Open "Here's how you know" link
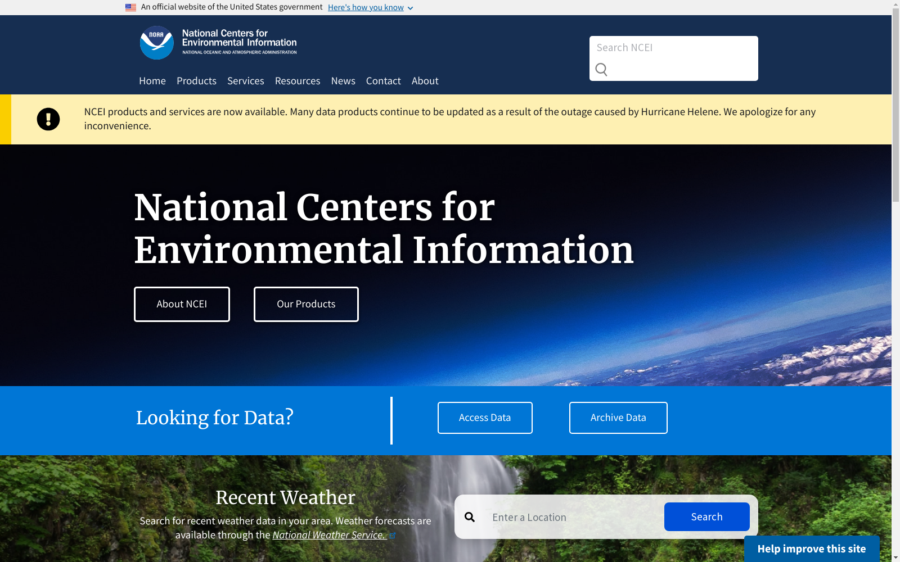The width and height of the screenshot is (900, 562). point(366,7)
